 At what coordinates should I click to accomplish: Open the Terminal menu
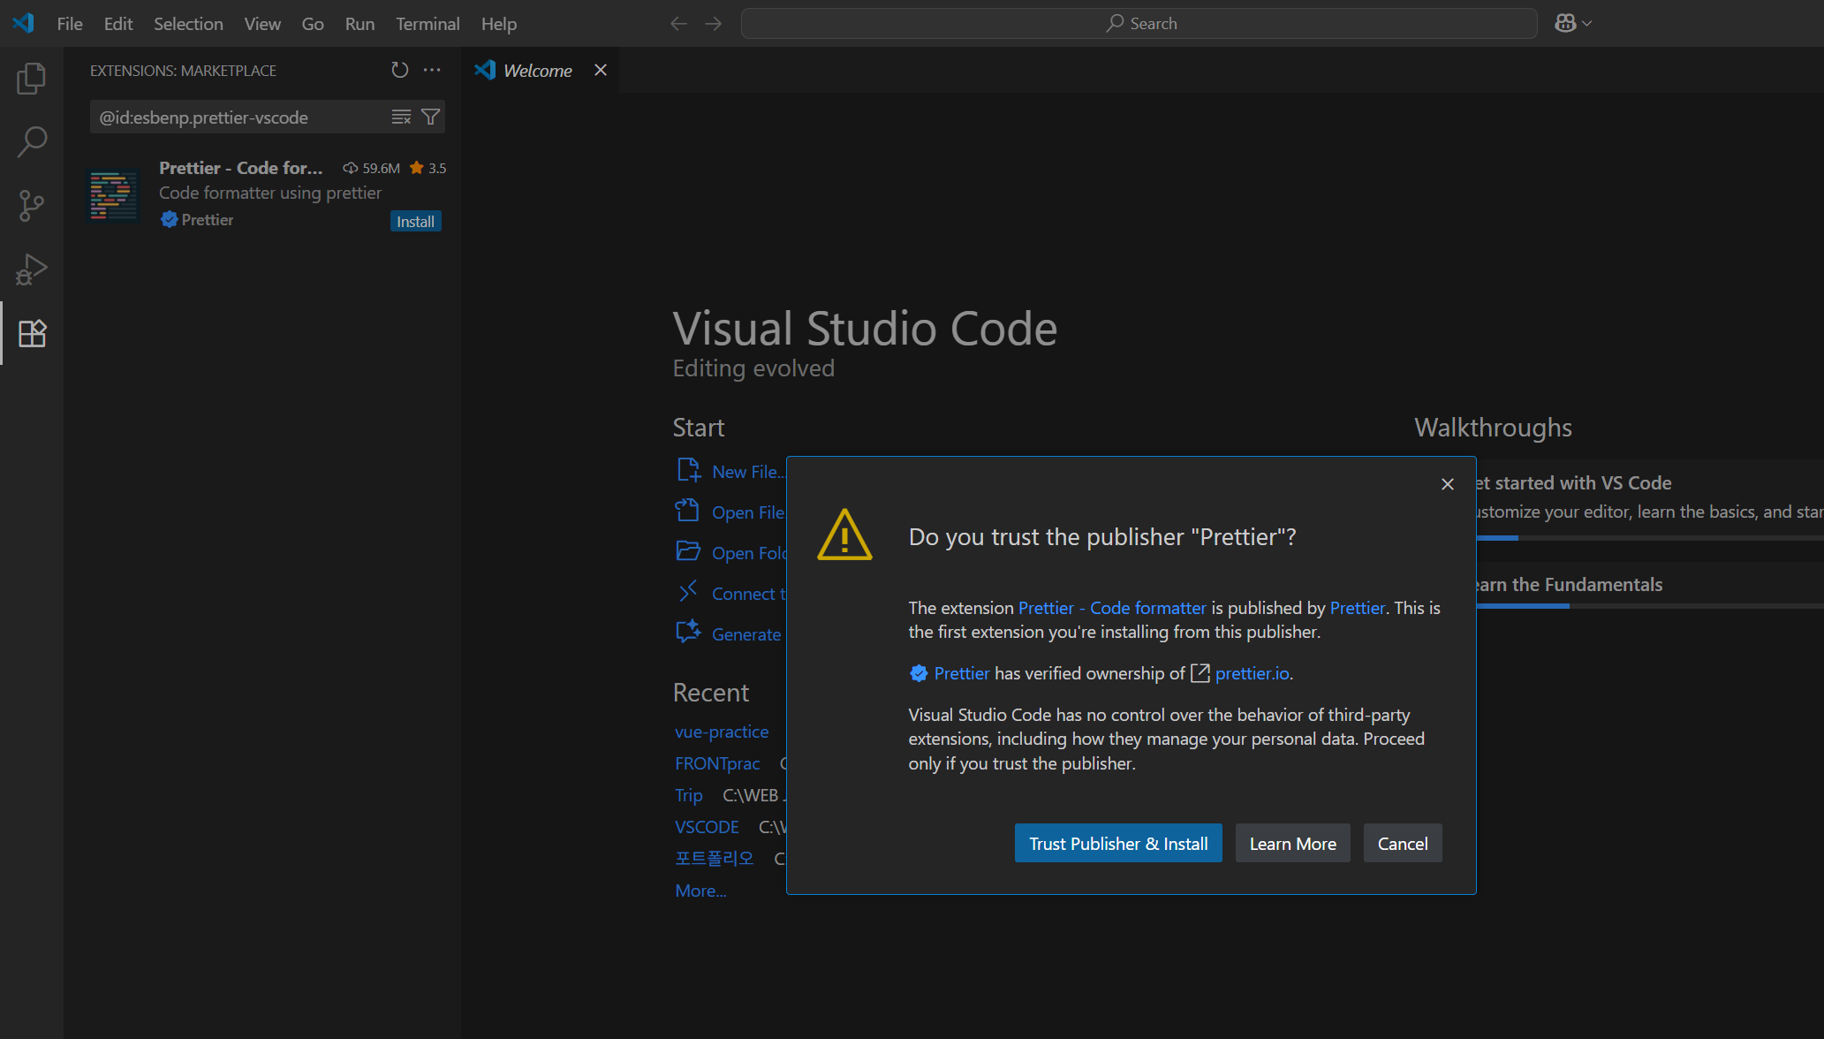[428, 24]
